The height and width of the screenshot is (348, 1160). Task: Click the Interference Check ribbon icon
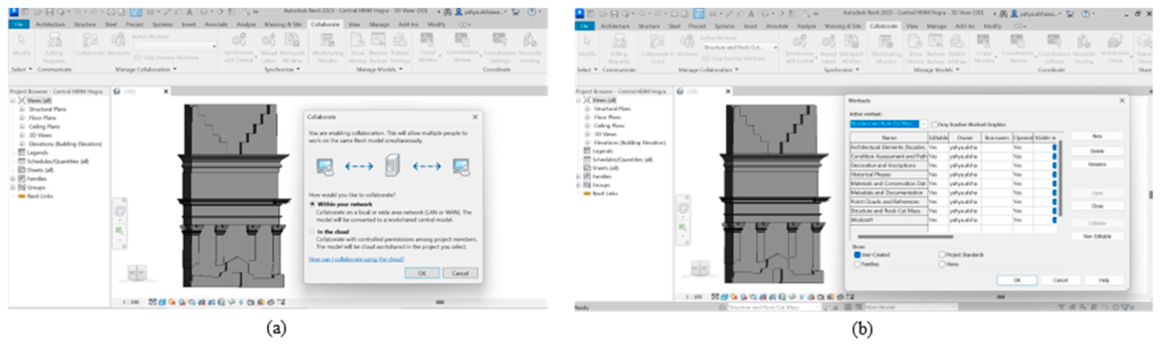pos(1115,49)
